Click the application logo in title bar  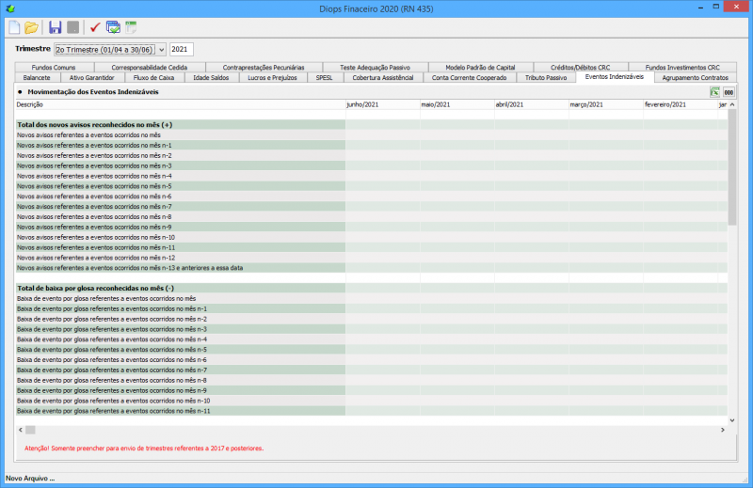click(x=10, y=8)
